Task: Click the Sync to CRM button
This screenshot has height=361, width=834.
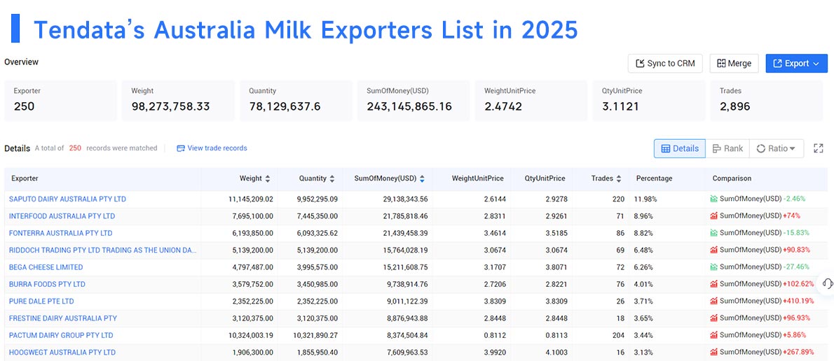Action: (665, 63)
